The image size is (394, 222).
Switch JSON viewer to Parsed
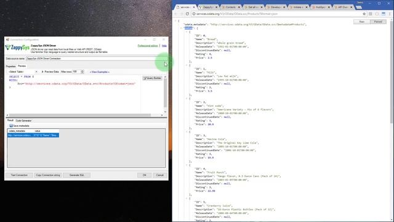click(378, 22)
